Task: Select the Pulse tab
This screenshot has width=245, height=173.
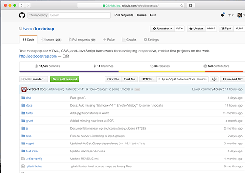Action: 109,40
